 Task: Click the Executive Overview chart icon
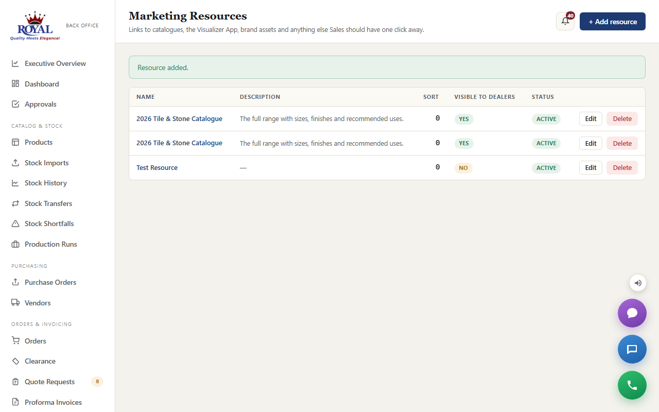coord(15,63)
